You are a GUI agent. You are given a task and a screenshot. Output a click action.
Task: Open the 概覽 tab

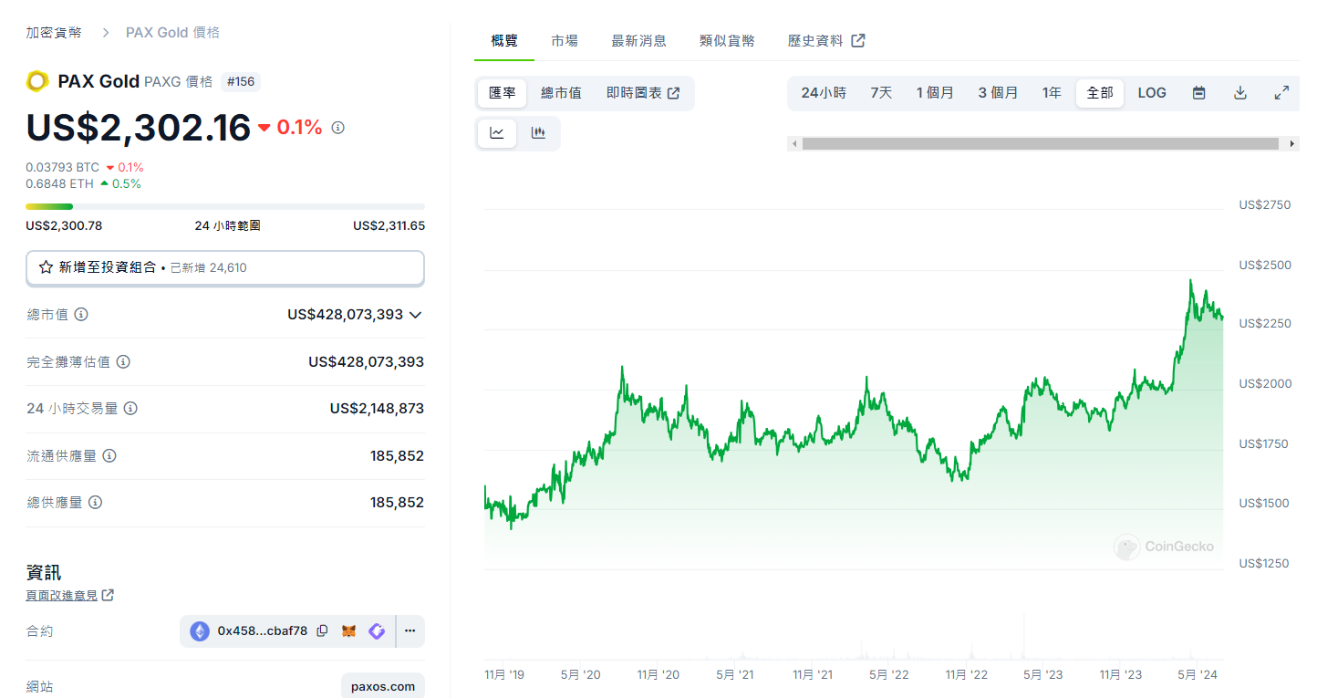pyautogui.click(x=504, y=41)
